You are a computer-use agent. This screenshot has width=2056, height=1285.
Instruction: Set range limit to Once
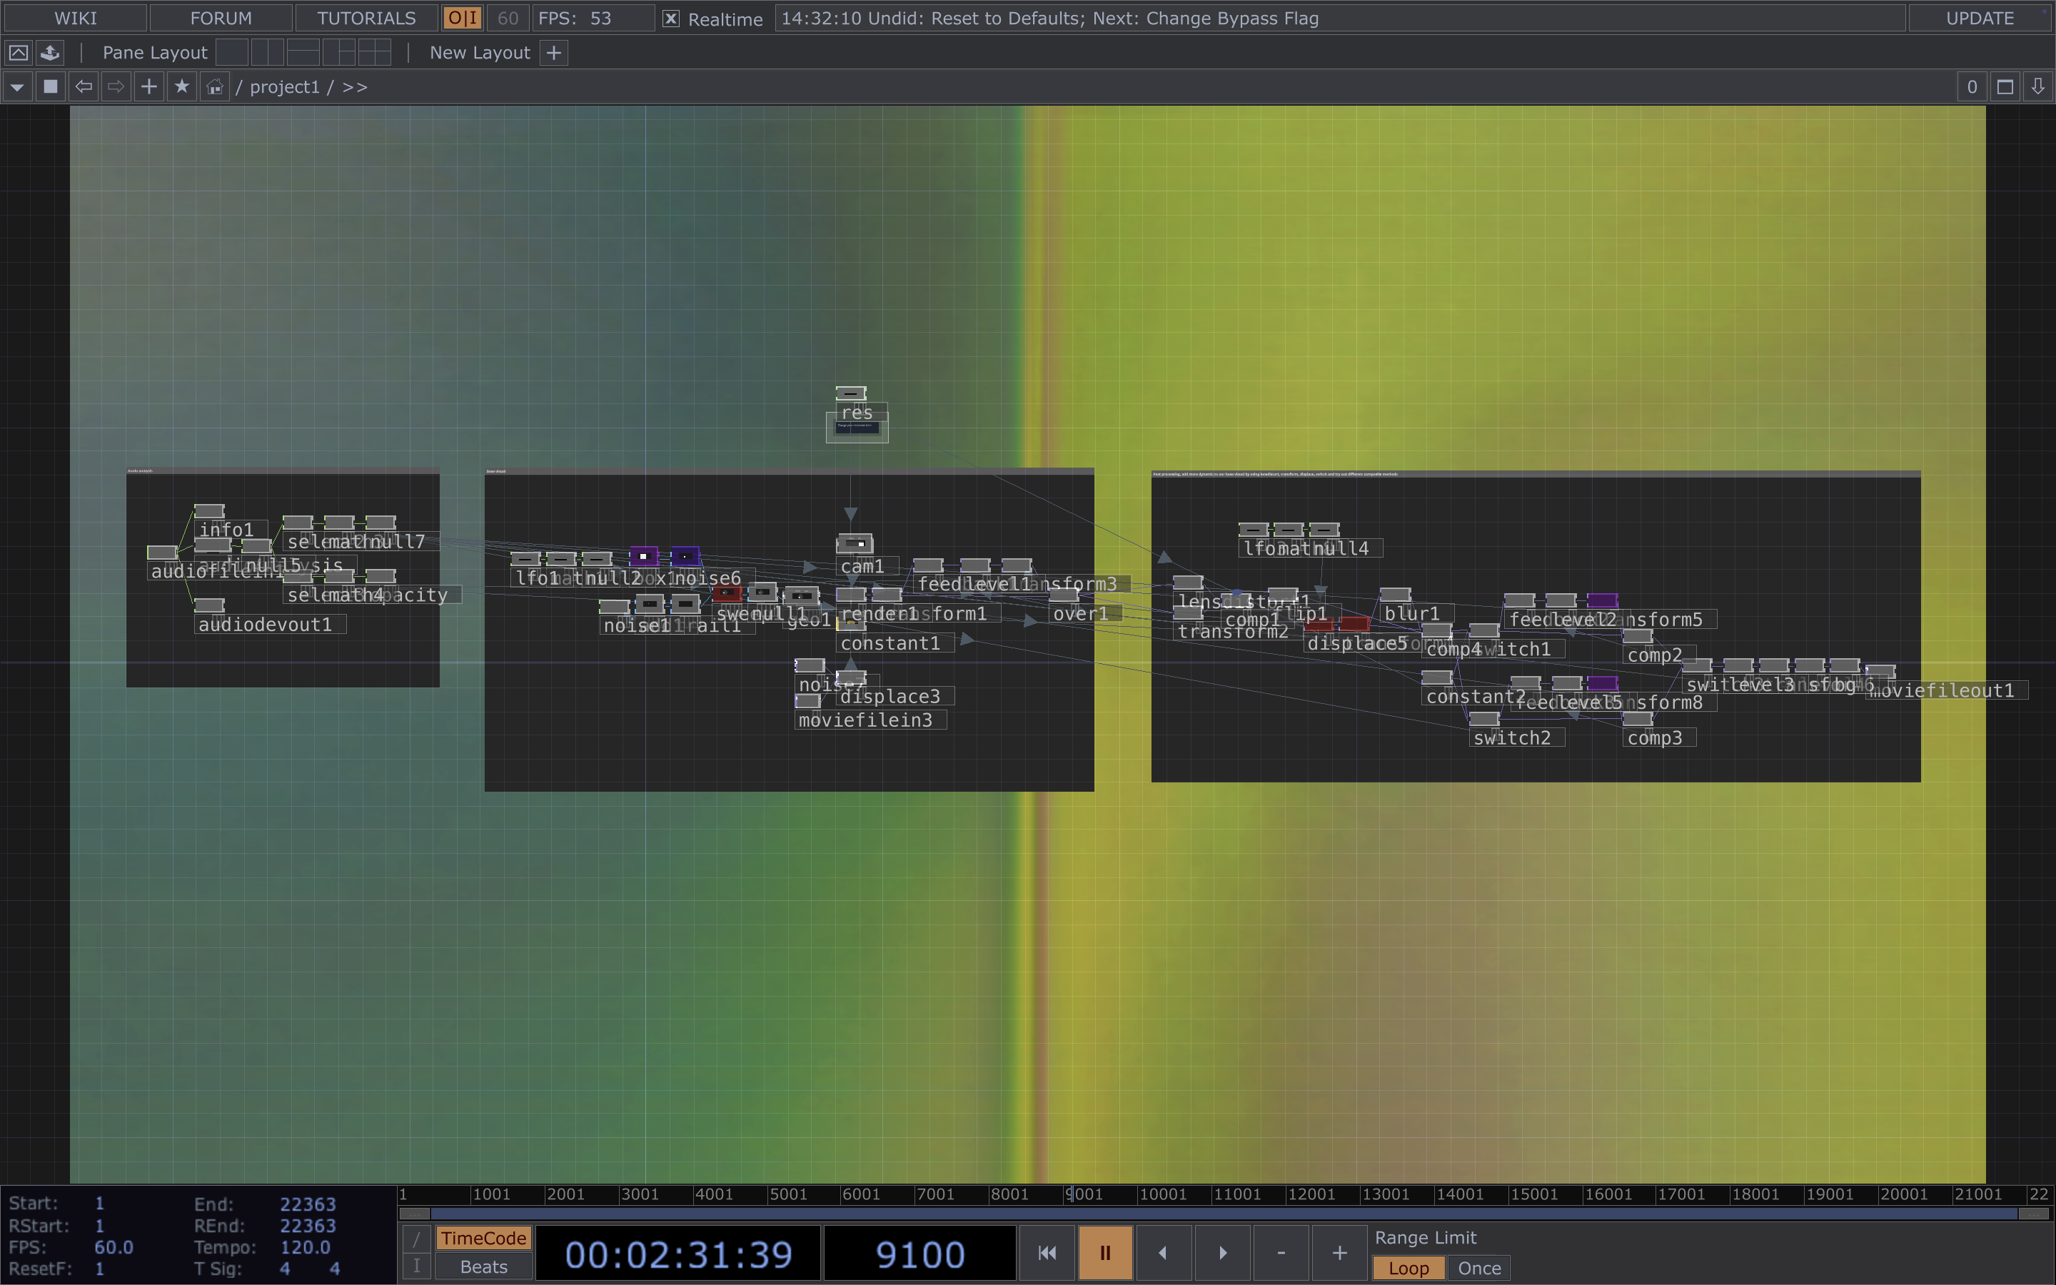(1478, 1267)
